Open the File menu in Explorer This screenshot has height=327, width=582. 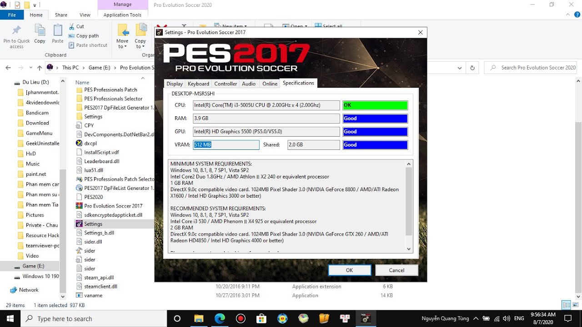point(12,15)
